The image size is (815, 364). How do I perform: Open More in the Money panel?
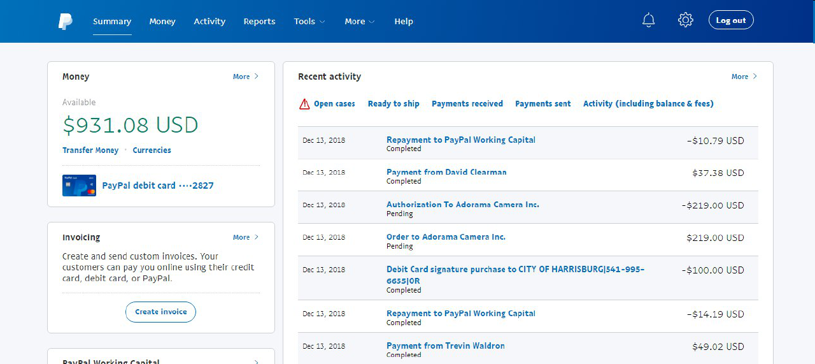[246, 76]
